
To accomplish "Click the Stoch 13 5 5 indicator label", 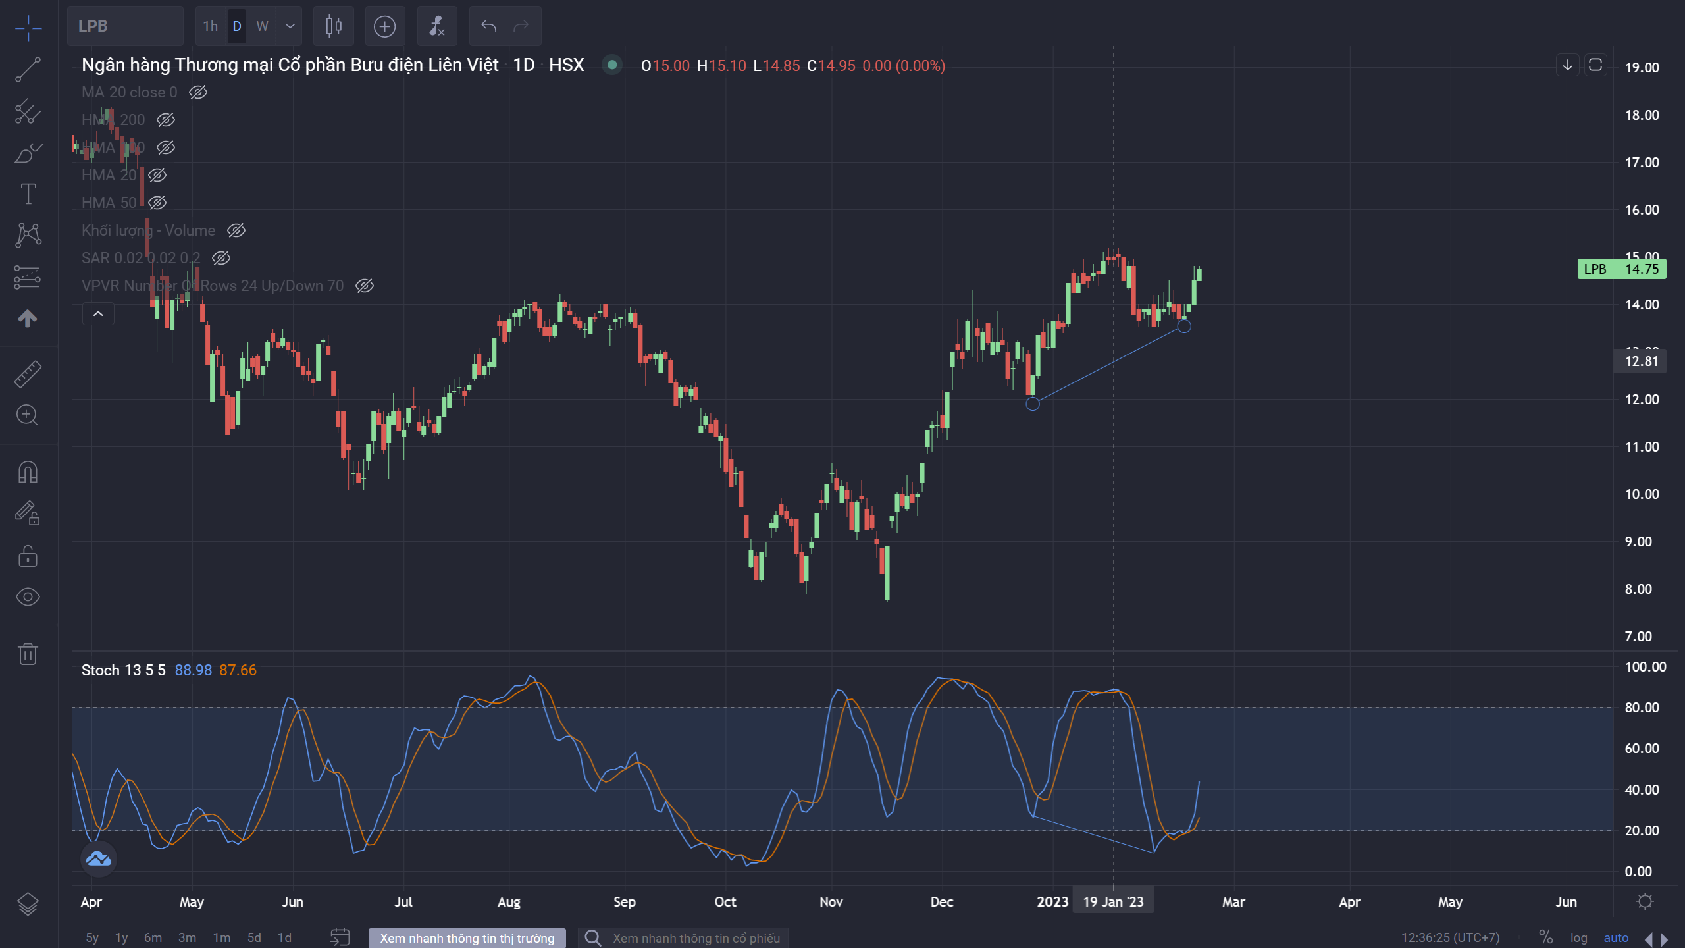I will coord(123,670).
